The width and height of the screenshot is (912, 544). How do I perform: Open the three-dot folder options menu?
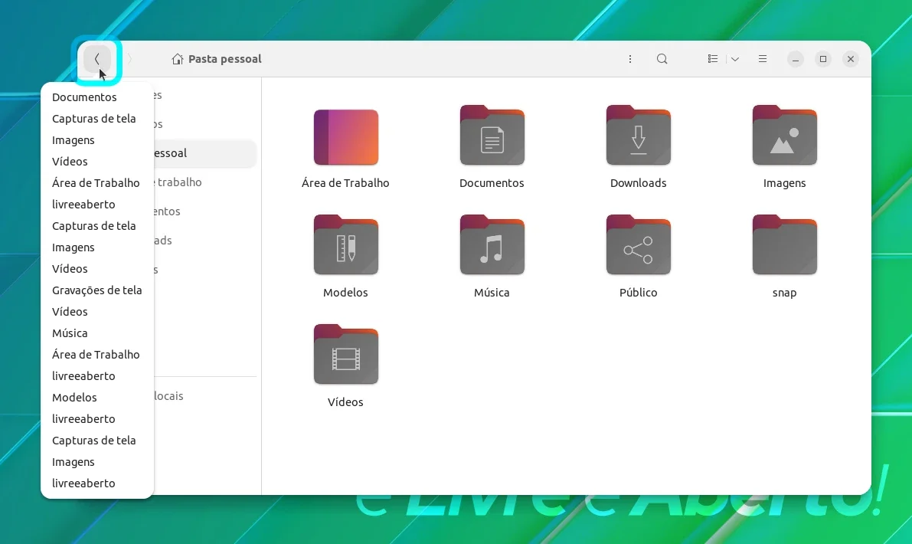630,59
